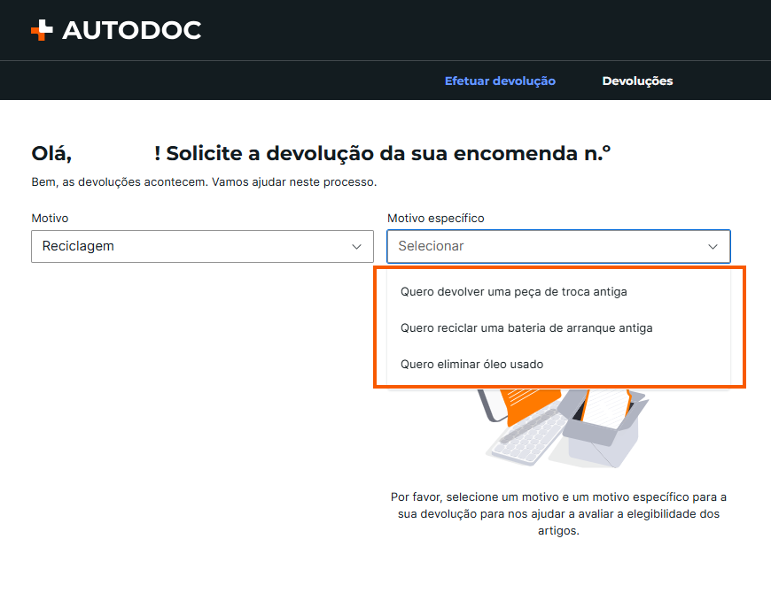The height and width of the screenshot is (616, 771).
Task: Click the chevron arrow in Motivo field
Action: click(x=356, y=247)
